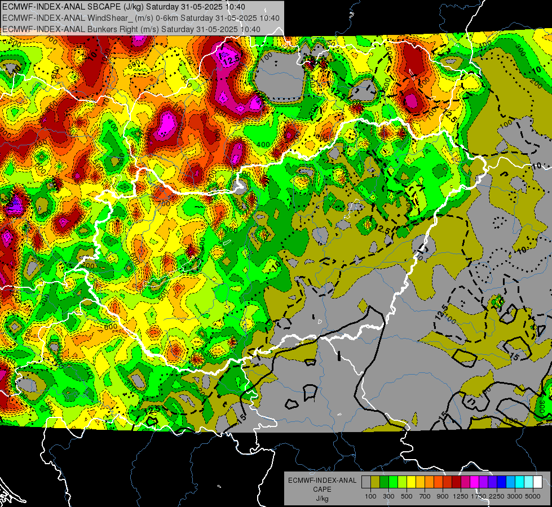
Task: Click the WindShear 0-6km title line
Action: pos(141,18)
